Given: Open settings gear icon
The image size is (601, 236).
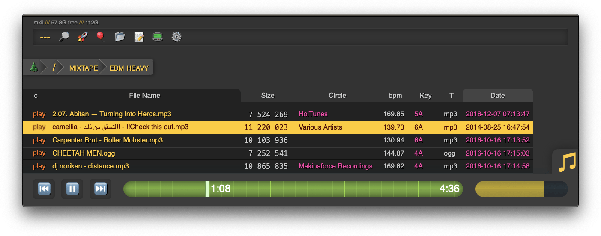Looking at the screenshot, I should [x=176, y=37].
